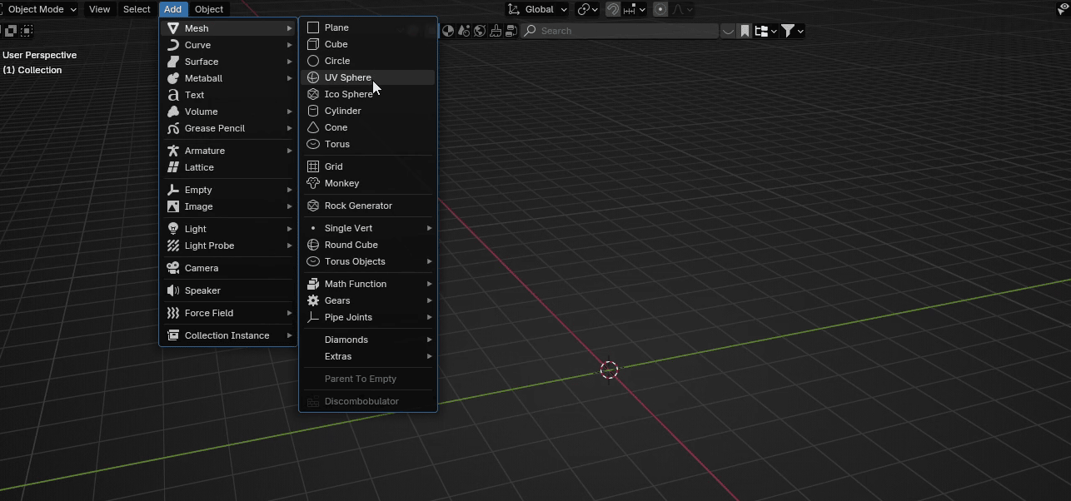1071x501 pixels.
Task: Add a Speaker object
Action: [202, 290]
